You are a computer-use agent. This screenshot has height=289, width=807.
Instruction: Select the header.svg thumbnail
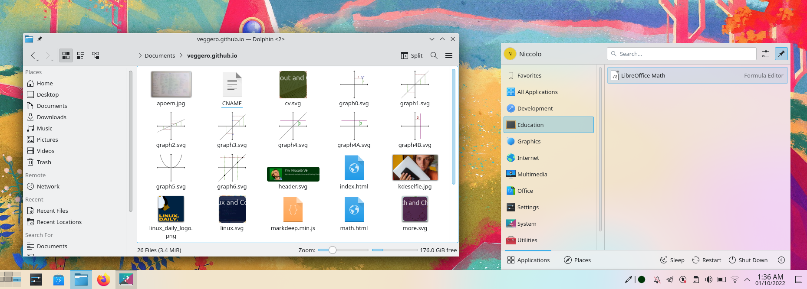293,174
